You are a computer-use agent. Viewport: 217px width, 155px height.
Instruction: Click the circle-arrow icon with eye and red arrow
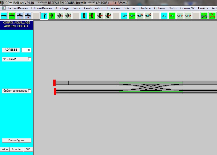tap(140, 16)
